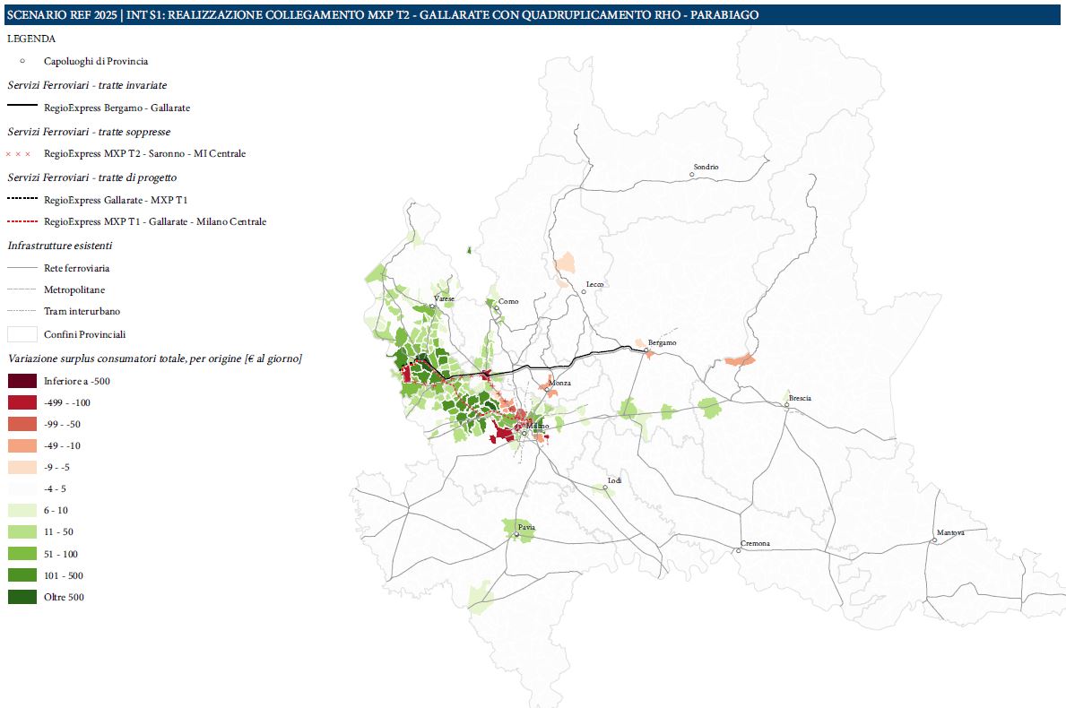
Task: Click the '11 - 50' light green swatch
Action: 22,532
